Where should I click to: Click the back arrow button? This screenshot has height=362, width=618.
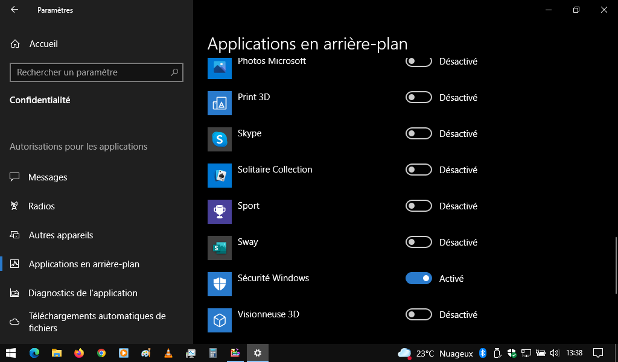coord(14,10)
